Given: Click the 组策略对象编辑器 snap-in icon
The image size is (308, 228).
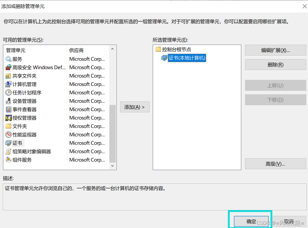Looking at the screenshot, I should 8,151.
